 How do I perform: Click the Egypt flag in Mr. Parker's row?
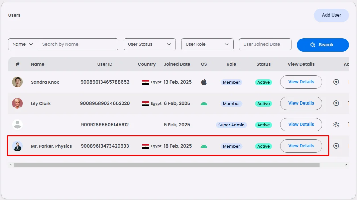pyautogui.click(x=145, y=146)
